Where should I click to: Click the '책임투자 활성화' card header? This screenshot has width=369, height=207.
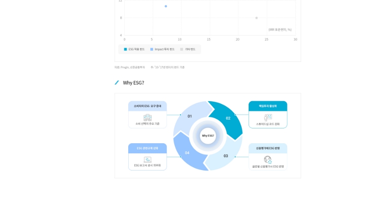pyautogui.click(x=268, y=106)
